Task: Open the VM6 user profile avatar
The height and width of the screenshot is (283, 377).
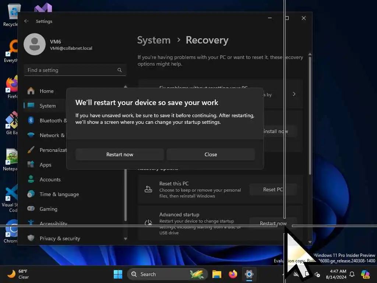Action: point(35,44)
